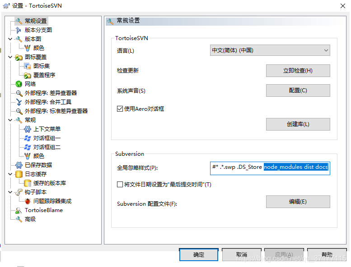This screenshot has height=267, width=351.
Task: Select 已保存数据 tree item
Action: (38, 165)
